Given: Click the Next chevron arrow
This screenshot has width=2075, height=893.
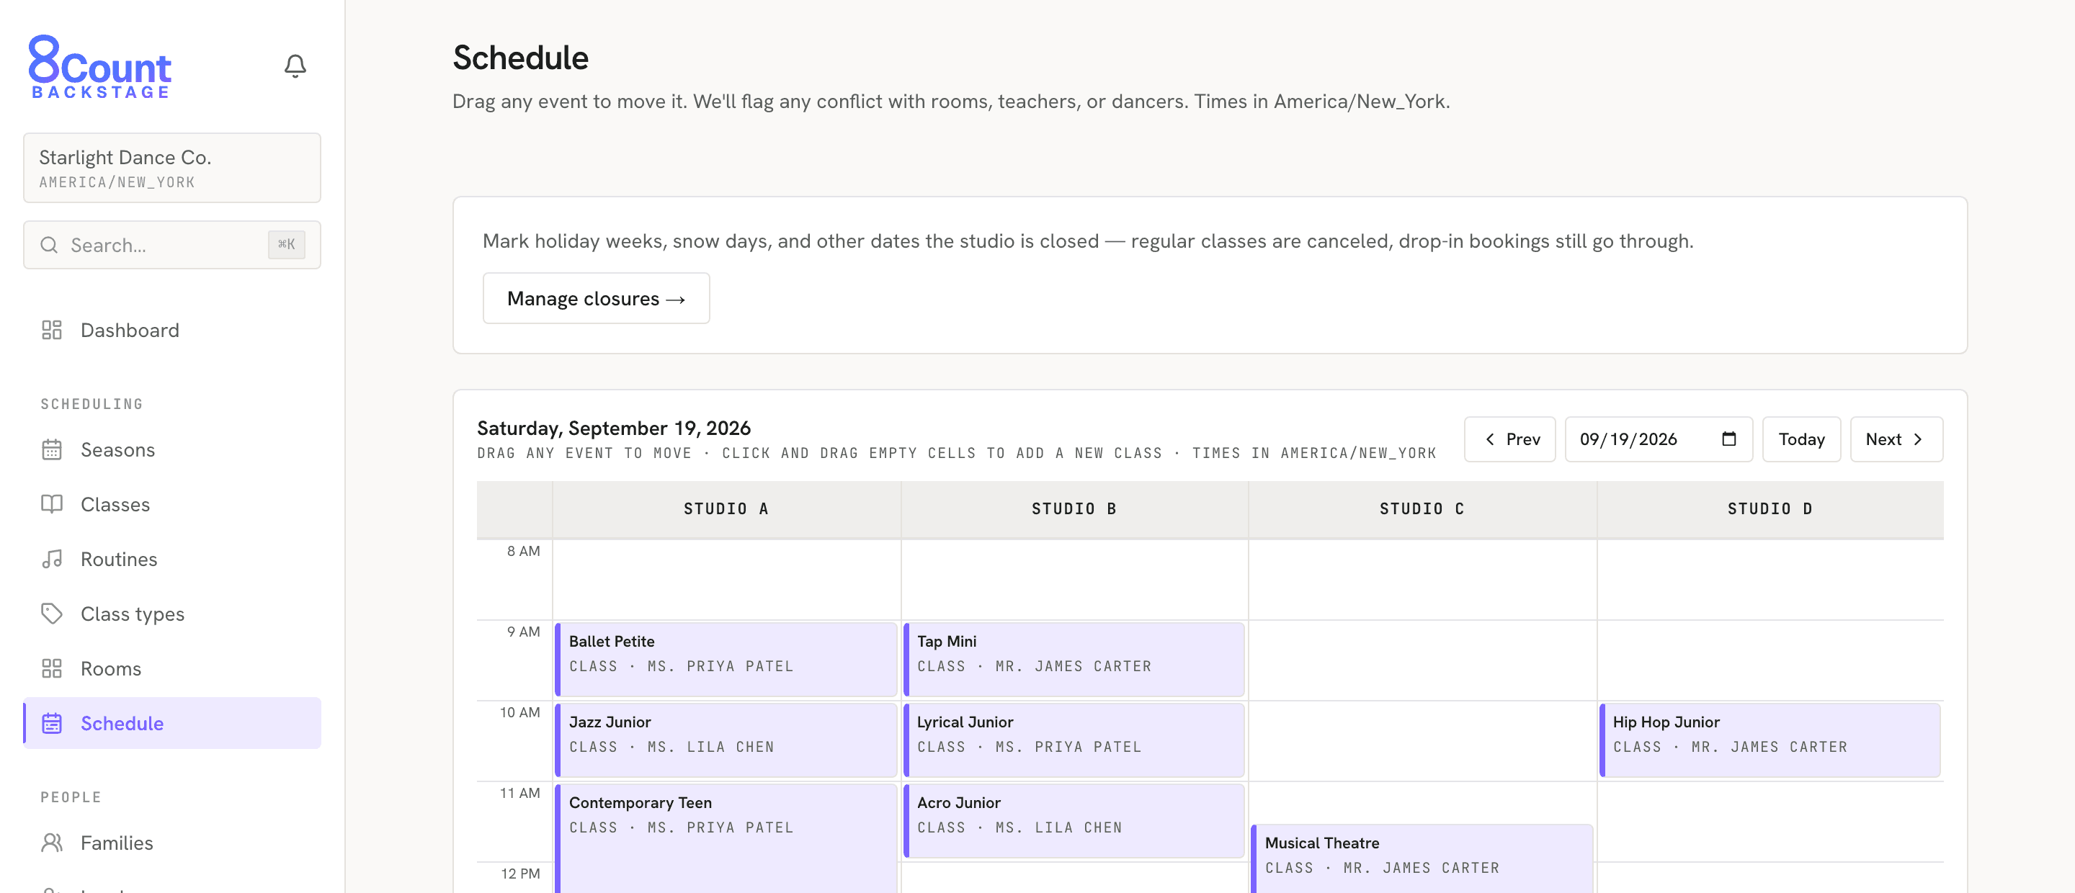Looking at the screenshot, I should coord(1918,439).
